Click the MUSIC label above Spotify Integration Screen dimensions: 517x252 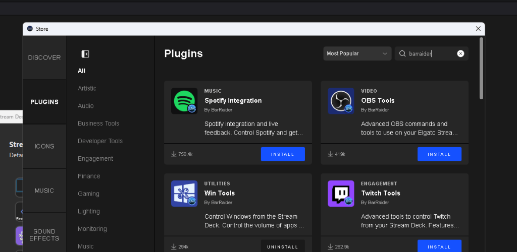pyautogui.click(x=213, y=91)
